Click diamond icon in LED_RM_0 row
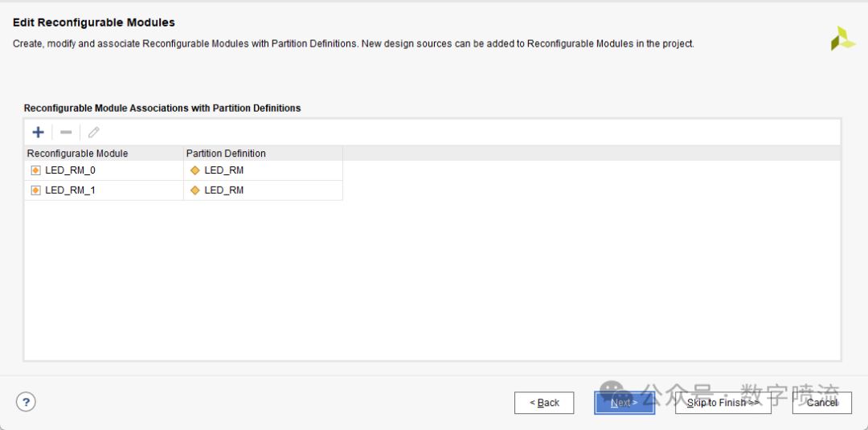Screen dimensions: 868x430 pos(194,170)
